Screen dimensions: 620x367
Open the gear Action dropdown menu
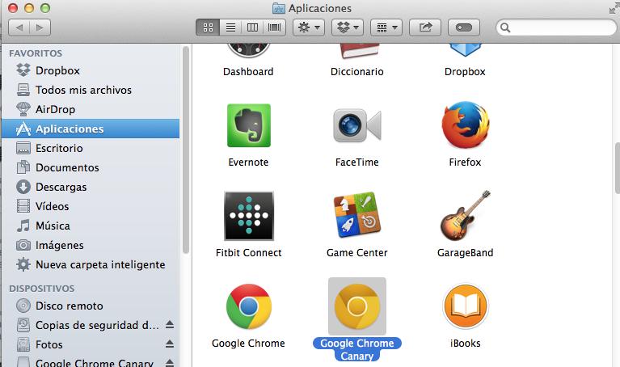(x=309, y=27)
